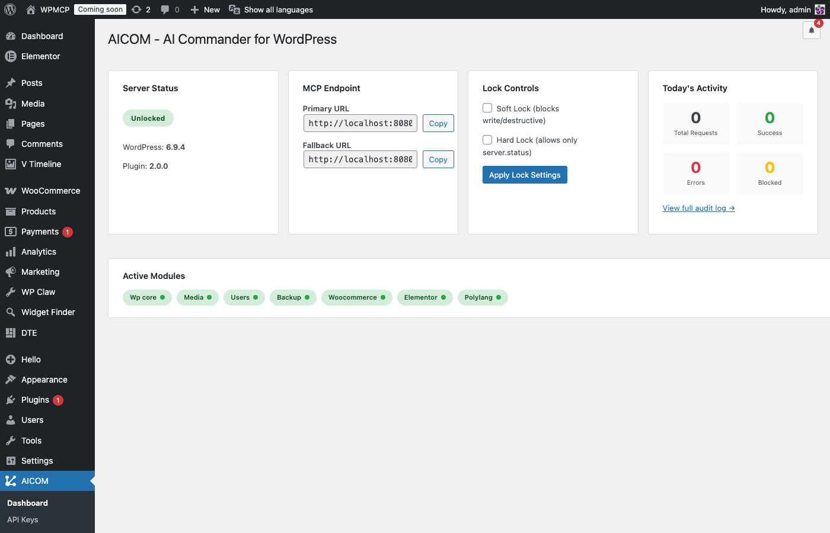
Task: Click the V Timeline icon
Action: [x=11, y=164]
